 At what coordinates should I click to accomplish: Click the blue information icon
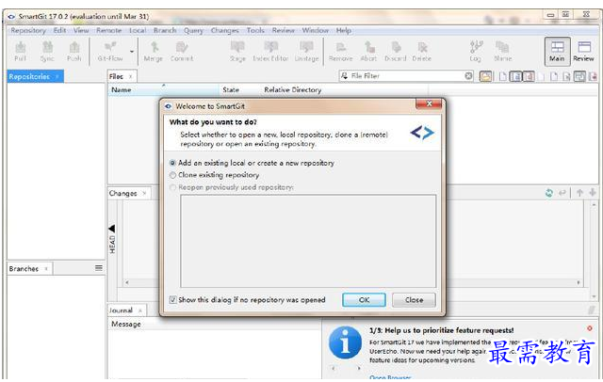[345, 342]
